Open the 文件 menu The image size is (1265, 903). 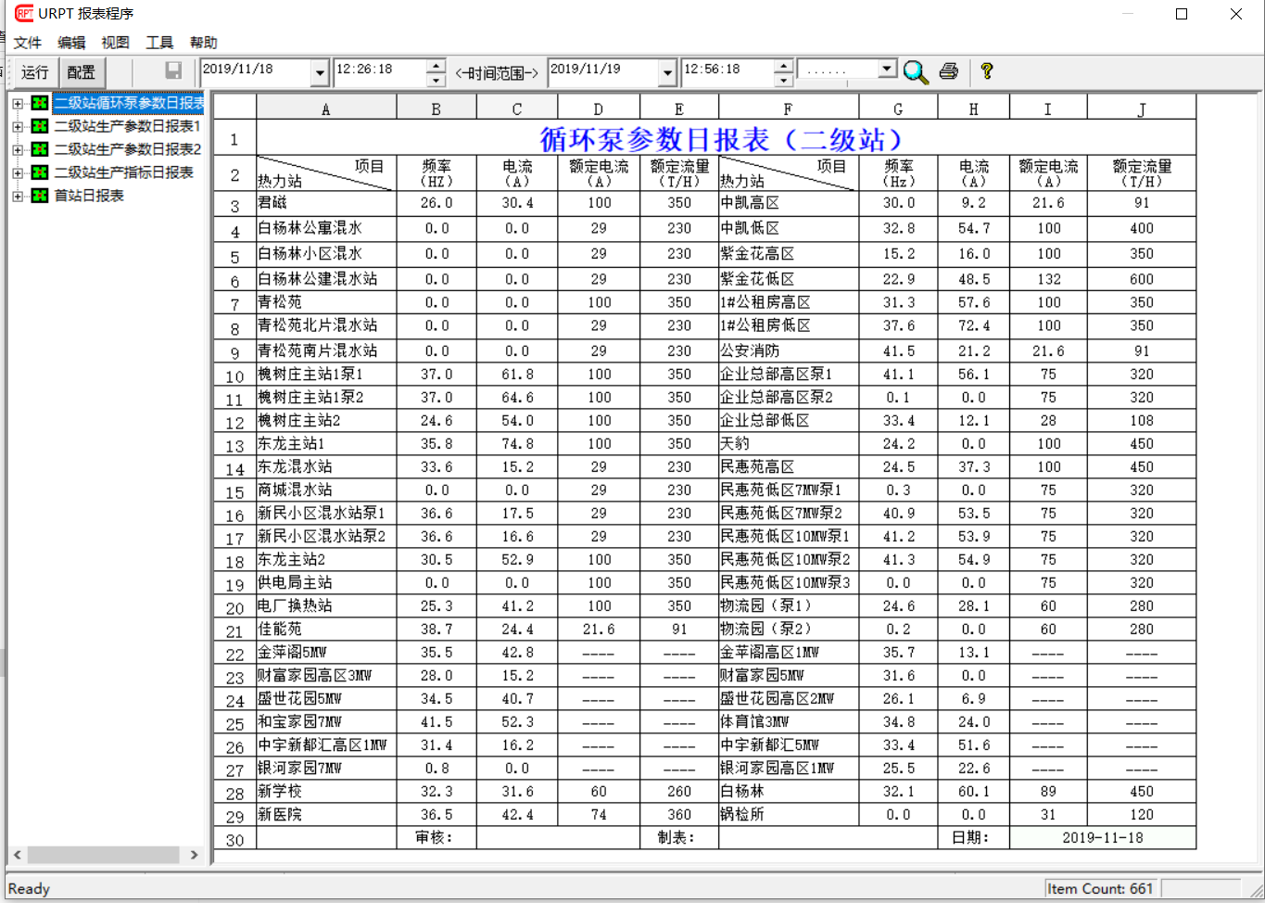(28, 43)
